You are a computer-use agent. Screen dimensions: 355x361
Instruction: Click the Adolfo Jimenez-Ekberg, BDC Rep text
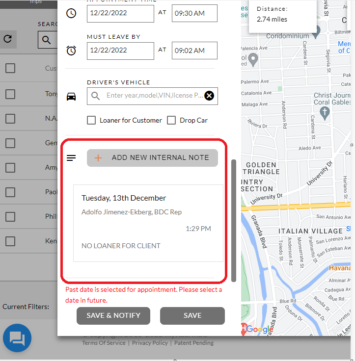pos(132,212)
